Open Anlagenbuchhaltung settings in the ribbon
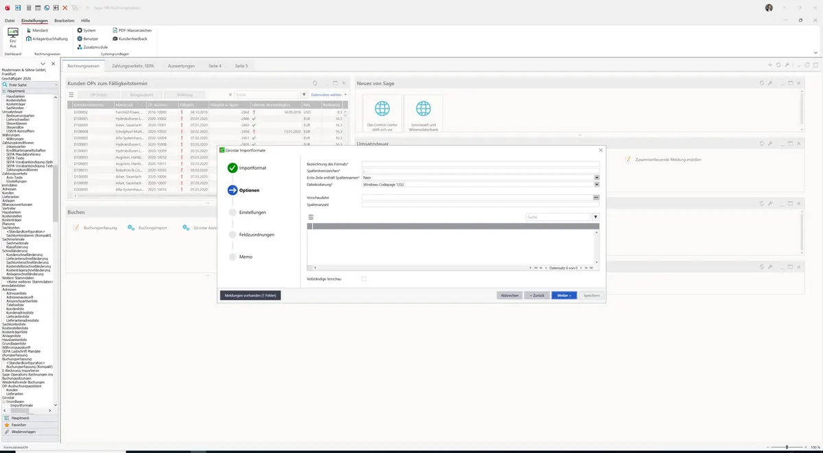This screenshot has height=453, width=823. [47, 38]
